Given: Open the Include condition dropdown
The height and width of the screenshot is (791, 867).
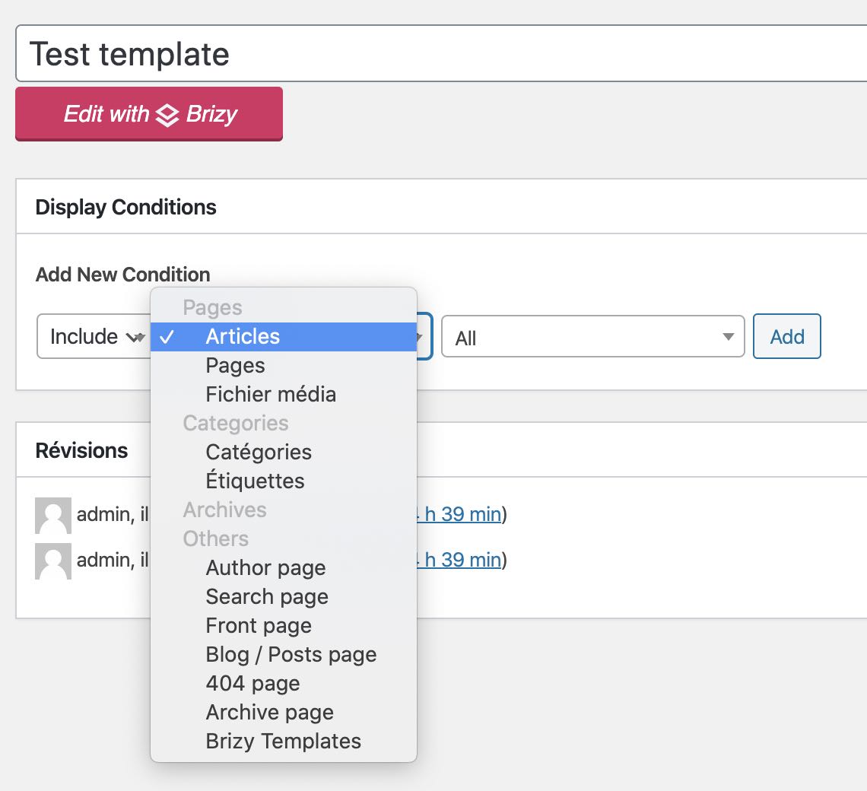Looking at the screenshot, I should [x=91, y=337].
